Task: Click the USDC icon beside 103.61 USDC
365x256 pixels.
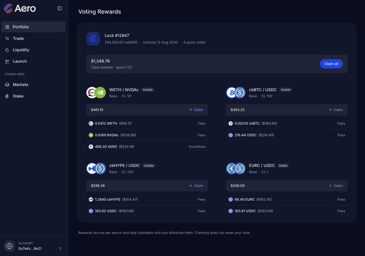Action: [230, 211]
